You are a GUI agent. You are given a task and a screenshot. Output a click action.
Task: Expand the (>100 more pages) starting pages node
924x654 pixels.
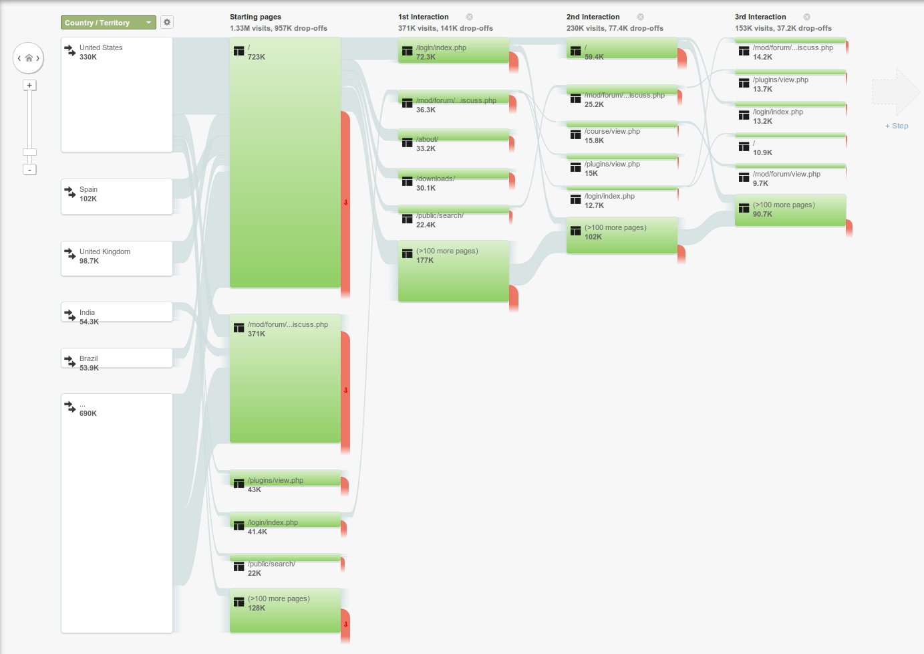pos(285,610)
